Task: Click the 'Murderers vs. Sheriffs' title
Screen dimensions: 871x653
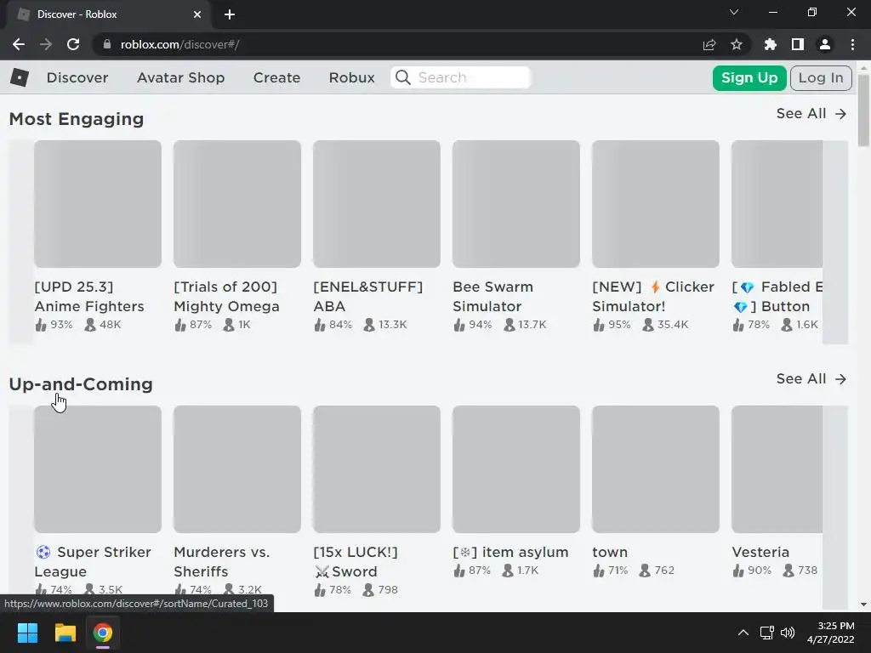Action: 222,561
